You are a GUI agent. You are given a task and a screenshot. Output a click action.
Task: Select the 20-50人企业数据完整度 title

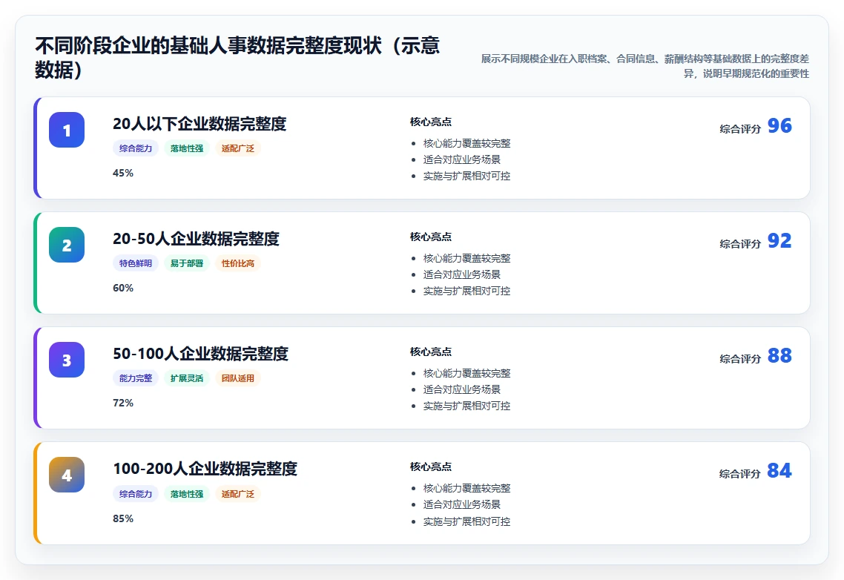[196, 239]
